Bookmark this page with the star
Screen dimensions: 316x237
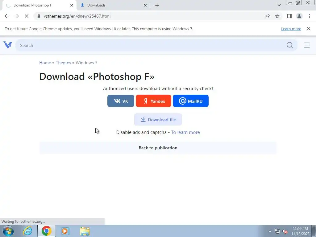[277, 16]
